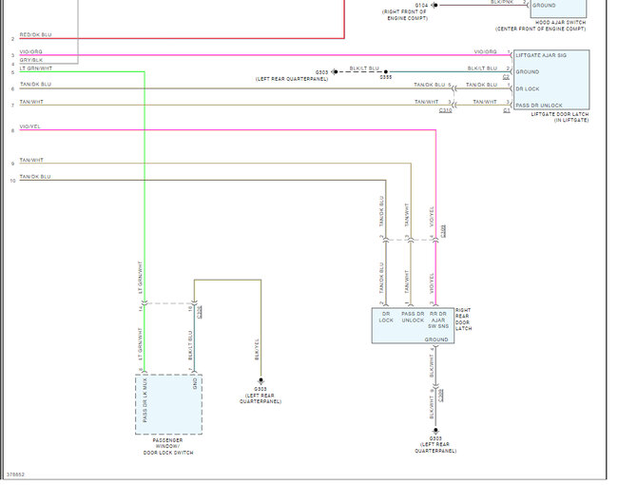Click the PASS DR LK MUX pin label
Viewport: 618px width, 485px height.
[x=145, y=400]
